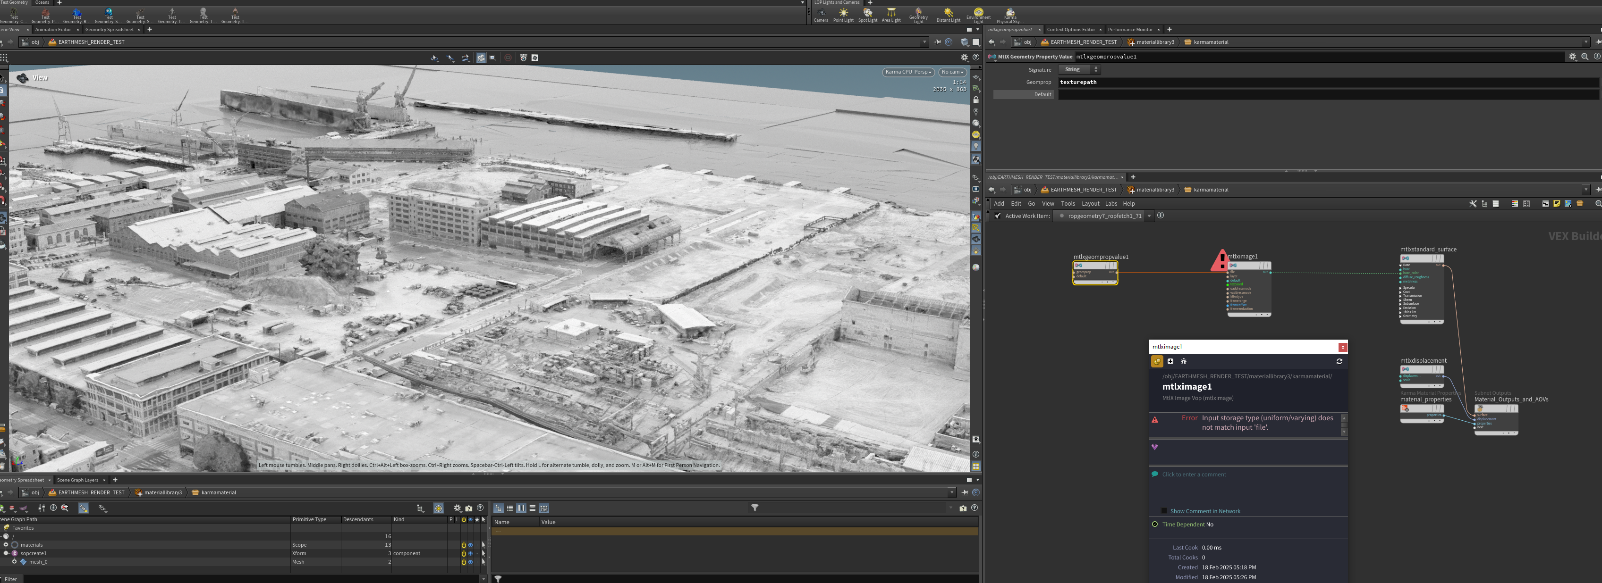Screen dimensions: 1602x583
Task: Add a Point Light from shelf
Action: [x=843, y=15]
